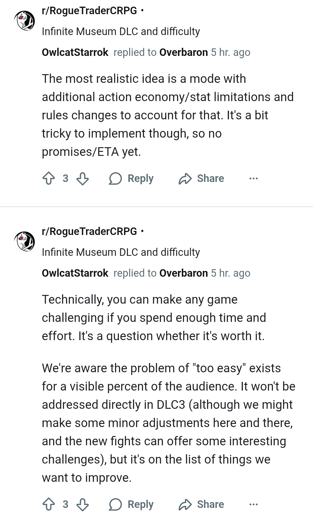Open the three-dot menu on second comment
313x516 pixels.
(x=253, y=504)
